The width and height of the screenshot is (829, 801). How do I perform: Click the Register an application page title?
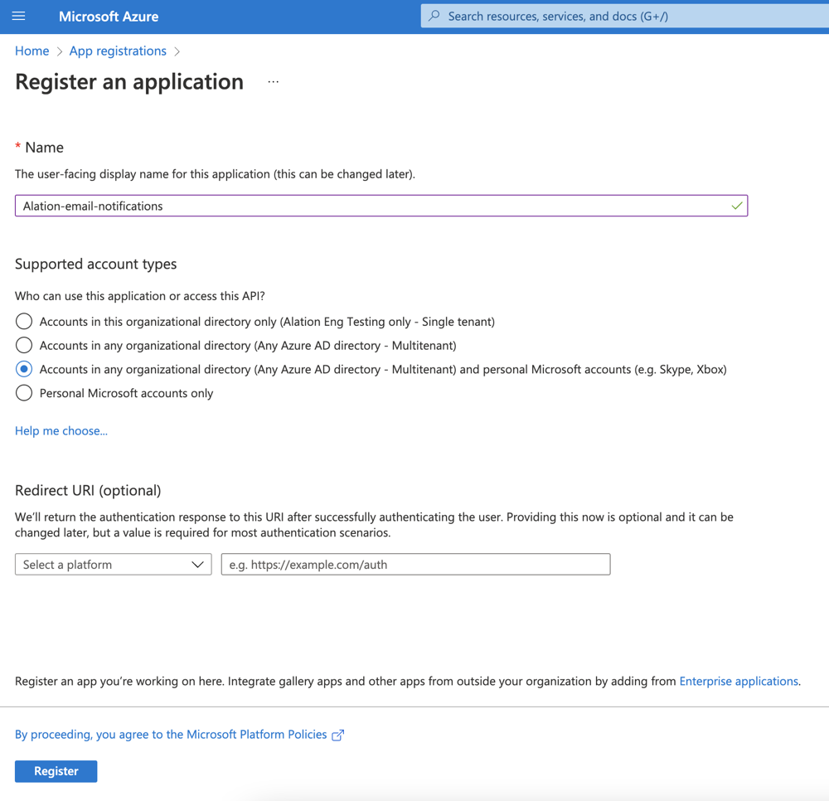(129, 82)
